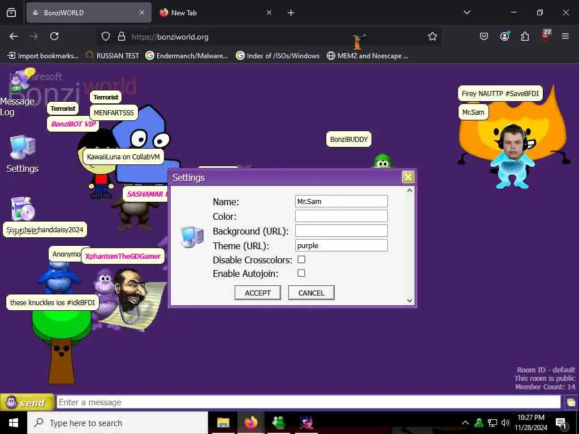Open the Import bookmarks bookmark
This screenshot has width=579, height=434.
tap(43, 56)
